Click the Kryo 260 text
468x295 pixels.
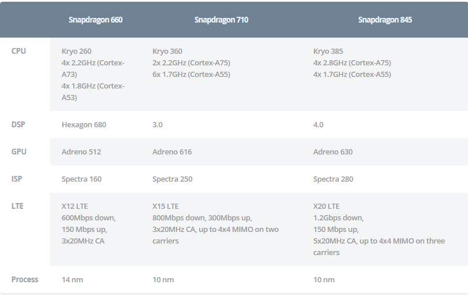click(76, 51)
